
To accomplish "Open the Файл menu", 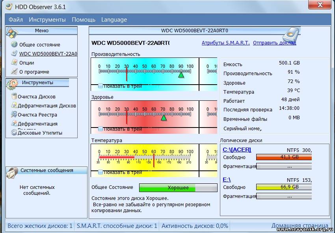I will (x=16, y=20).
